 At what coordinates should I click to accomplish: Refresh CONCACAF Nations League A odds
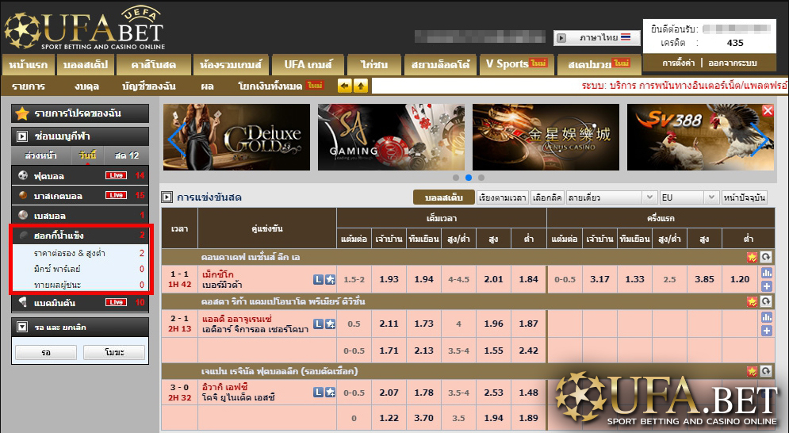tap(765, 257)
